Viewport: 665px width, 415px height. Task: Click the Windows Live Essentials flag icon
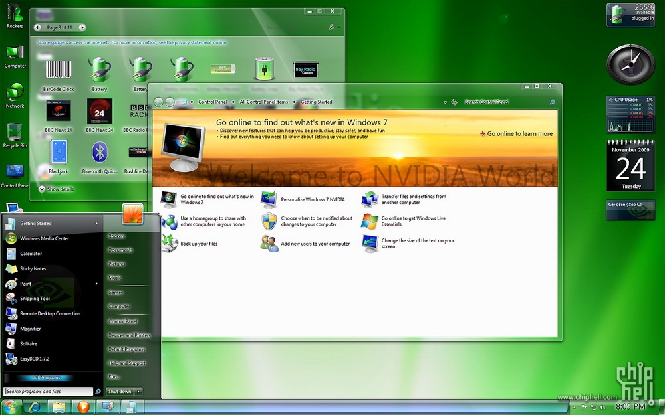[370, 222]
